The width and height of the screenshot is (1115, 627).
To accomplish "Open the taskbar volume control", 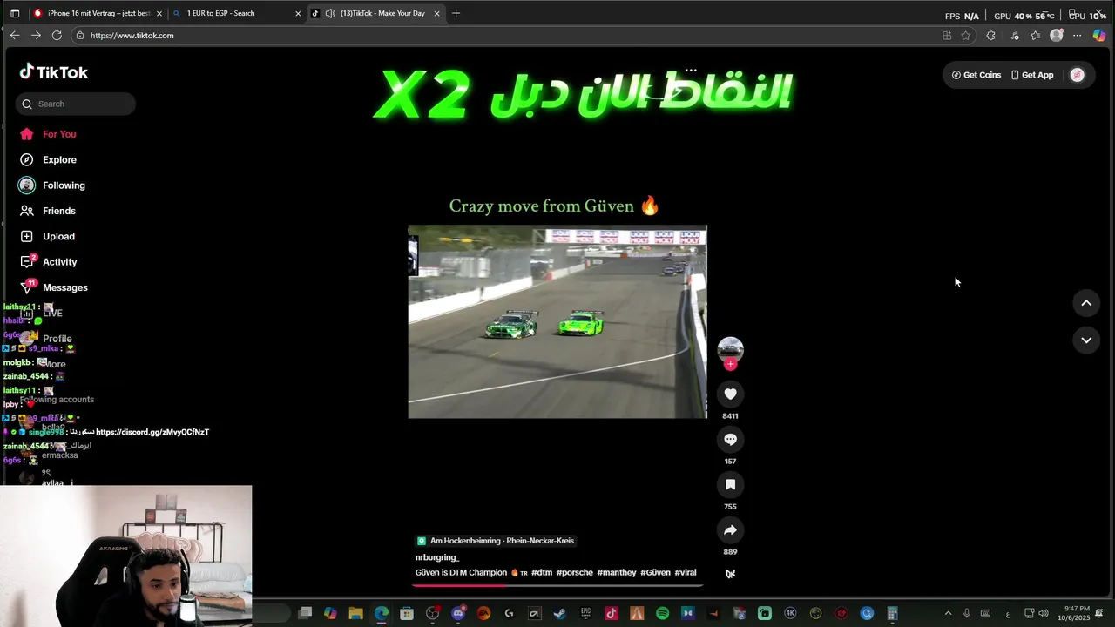I will tap(1044, 613).
